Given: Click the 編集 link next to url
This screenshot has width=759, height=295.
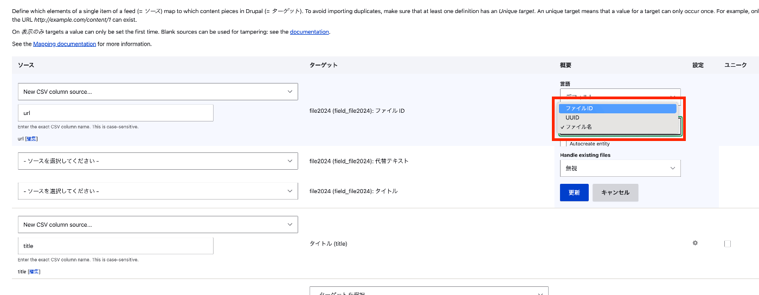Looking at the screenshot, I should (32, 139).
